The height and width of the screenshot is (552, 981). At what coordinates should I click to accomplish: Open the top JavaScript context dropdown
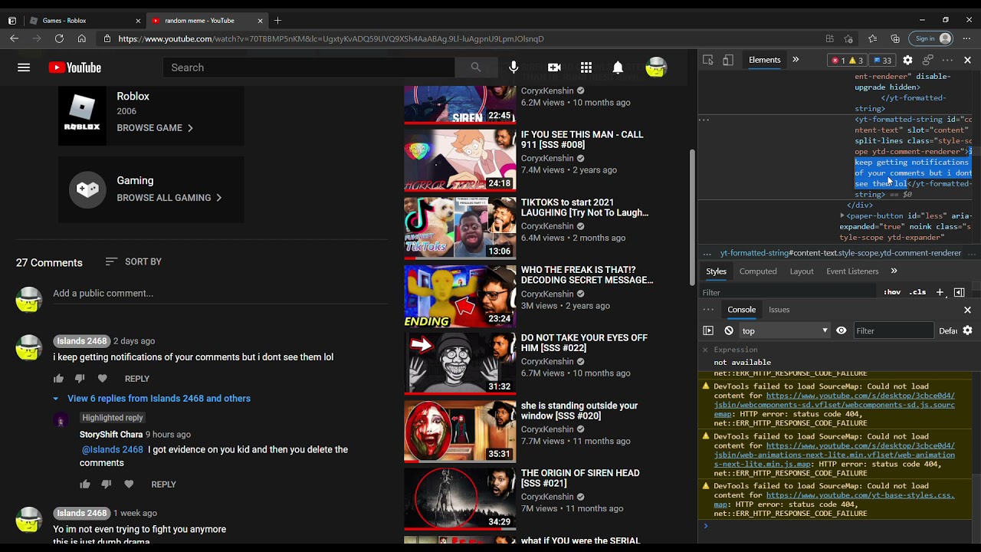[784, 330]
